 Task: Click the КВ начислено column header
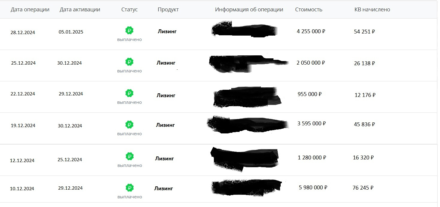pos(372,10)
